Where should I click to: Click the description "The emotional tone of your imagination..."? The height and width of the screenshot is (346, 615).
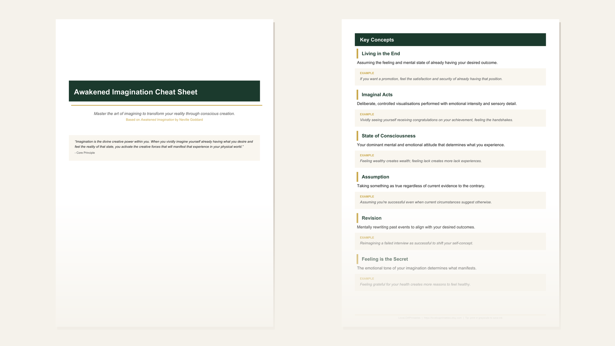click(x=417, y=268)
